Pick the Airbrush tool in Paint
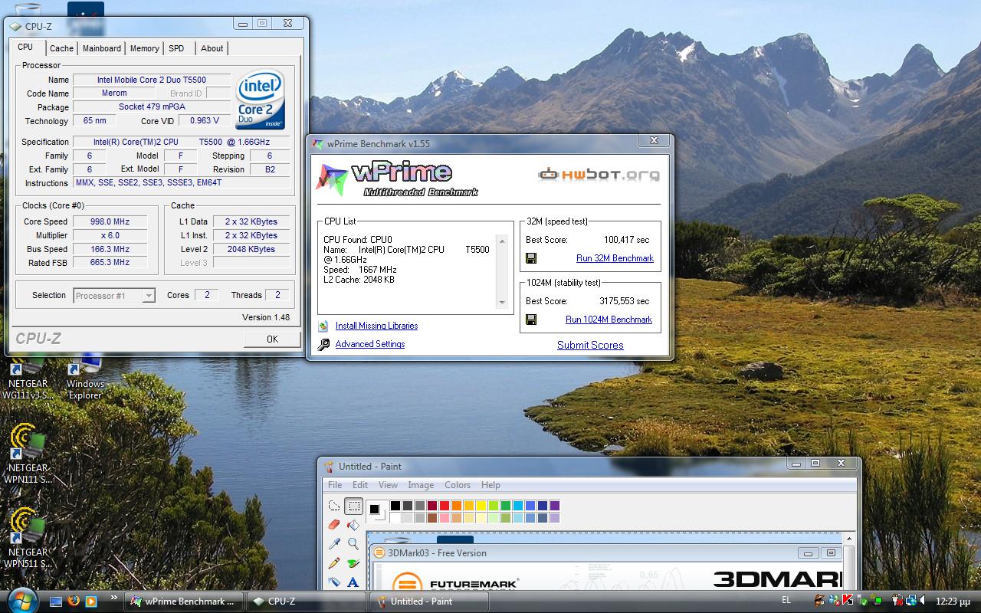The image size is (981, 613). tap(334, 582)
